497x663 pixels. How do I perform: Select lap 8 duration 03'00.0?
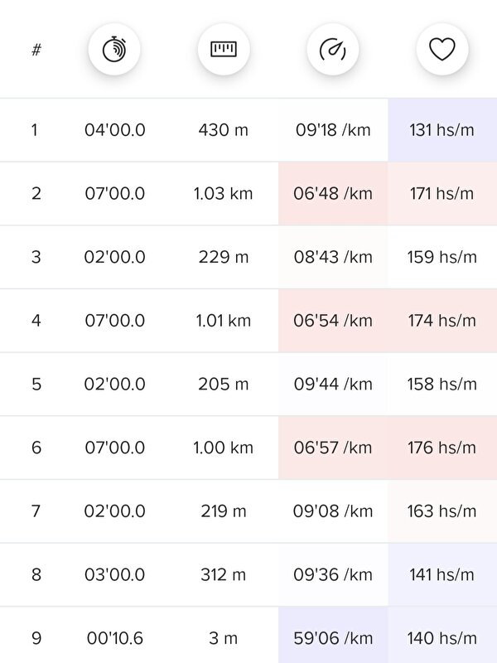click(x=114, y=574)
